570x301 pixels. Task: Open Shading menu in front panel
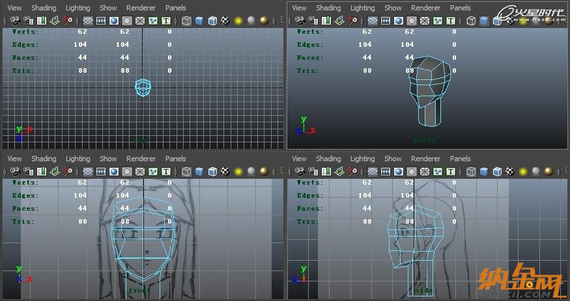pyautogui.click(x=44, y=159)
